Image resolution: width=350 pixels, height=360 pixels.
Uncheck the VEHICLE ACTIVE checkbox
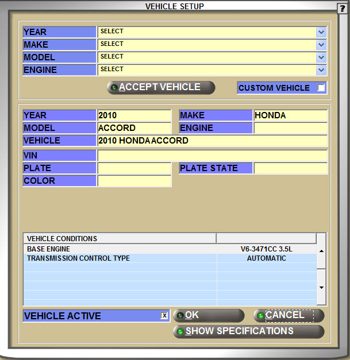click(164, 316)
